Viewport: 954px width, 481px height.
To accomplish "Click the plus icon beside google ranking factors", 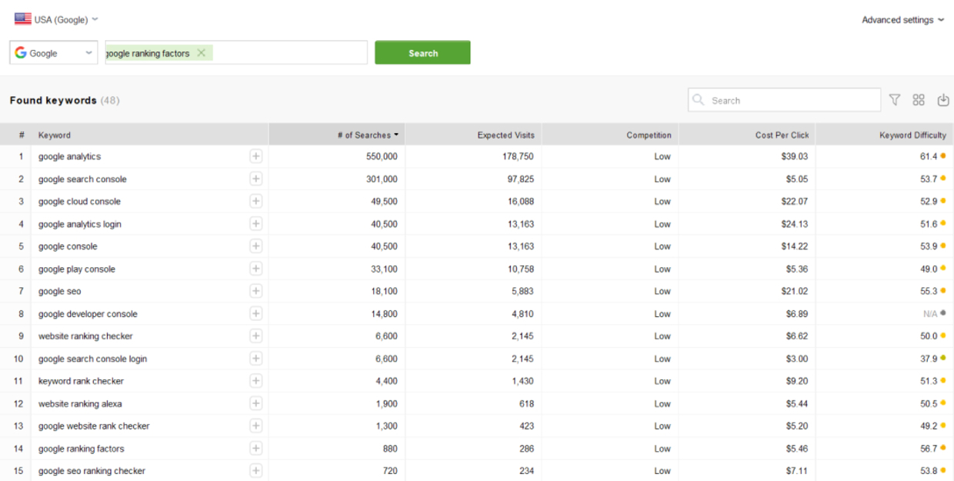I will tap(255, 448).
